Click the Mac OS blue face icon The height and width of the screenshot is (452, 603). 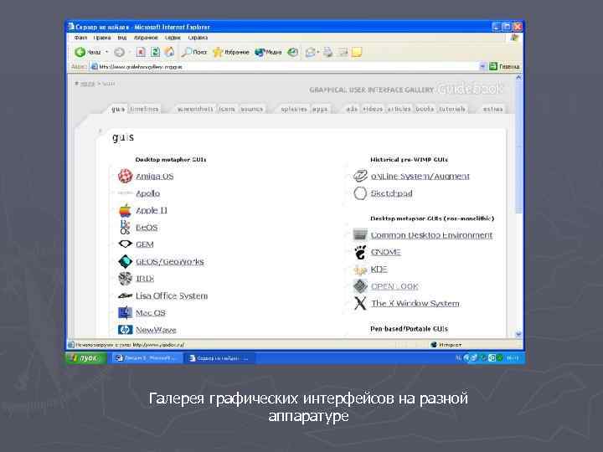(125, 312)
